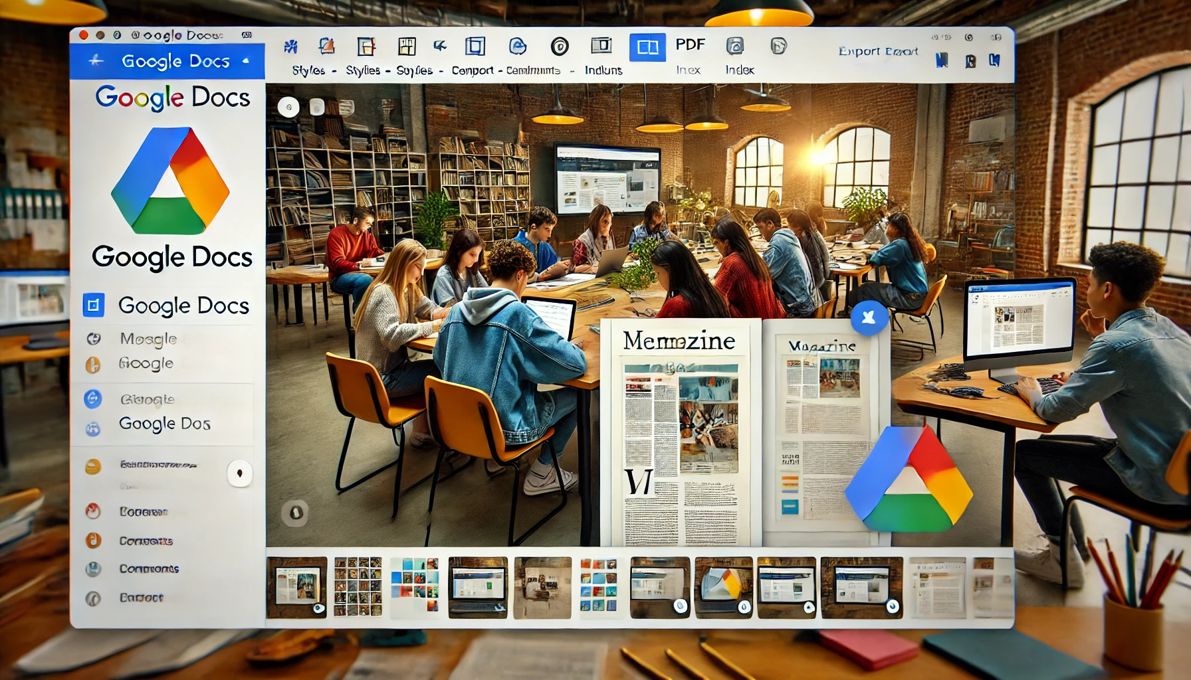The height and width of the screenshot is (680, 1191).
Task: Click the PDF export icon in toolbar
Action: tap(690, 44)
